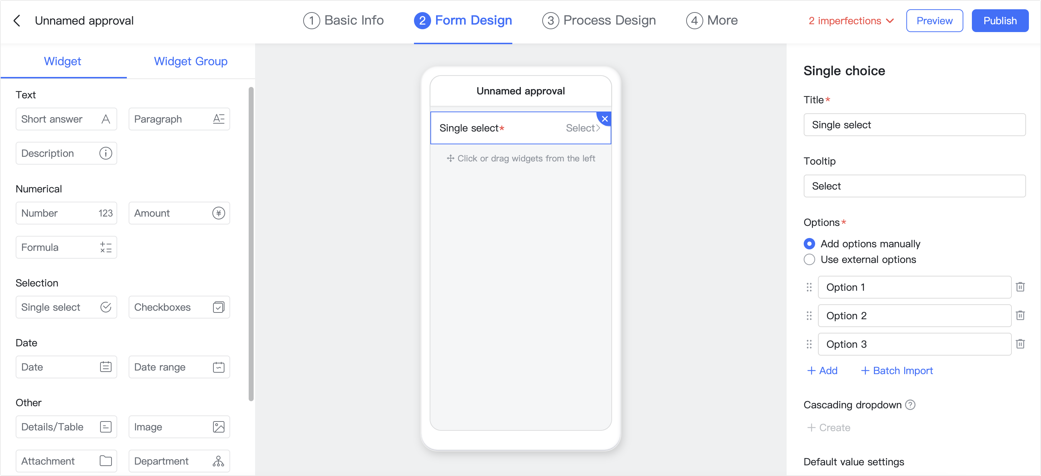Image resolution: width=1041 pixels, height=476 pixels.
Task: Expand the 2 imperfections dropdown
Action: click(x=850, y=21)
